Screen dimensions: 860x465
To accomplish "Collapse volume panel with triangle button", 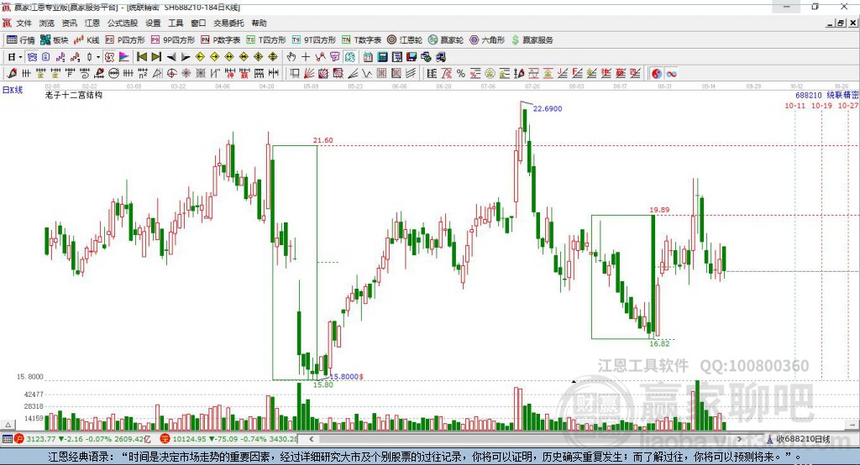I will coord(8,425).
